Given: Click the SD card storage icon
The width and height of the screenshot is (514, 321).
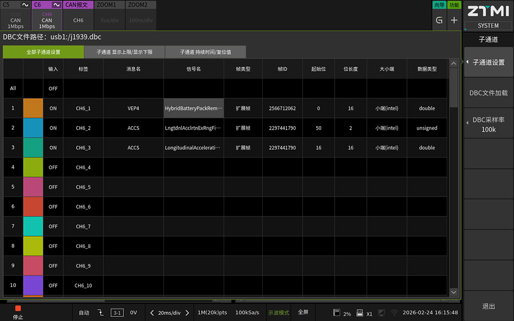Looking at the screenshot, I should pos(337,313).
